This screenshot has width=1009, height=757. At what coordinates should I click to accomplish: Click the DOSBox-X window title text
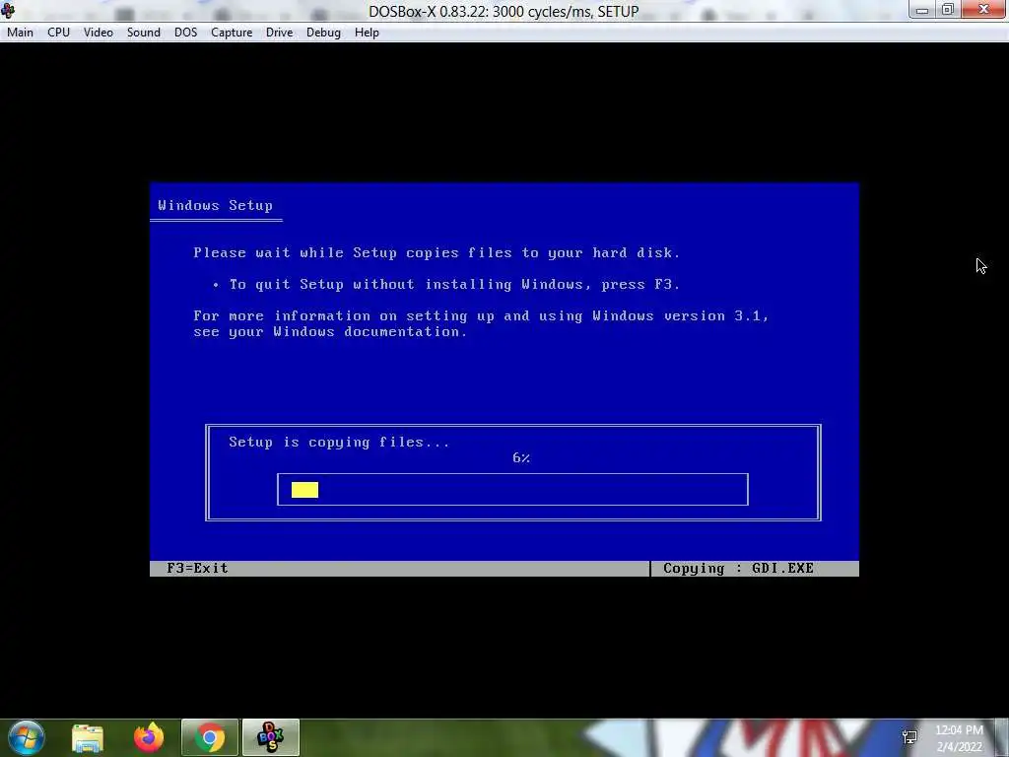click(x=504, y=12)
